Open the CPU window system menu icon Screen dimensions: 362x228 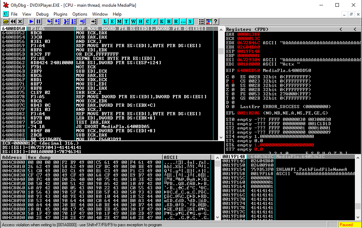6,14
